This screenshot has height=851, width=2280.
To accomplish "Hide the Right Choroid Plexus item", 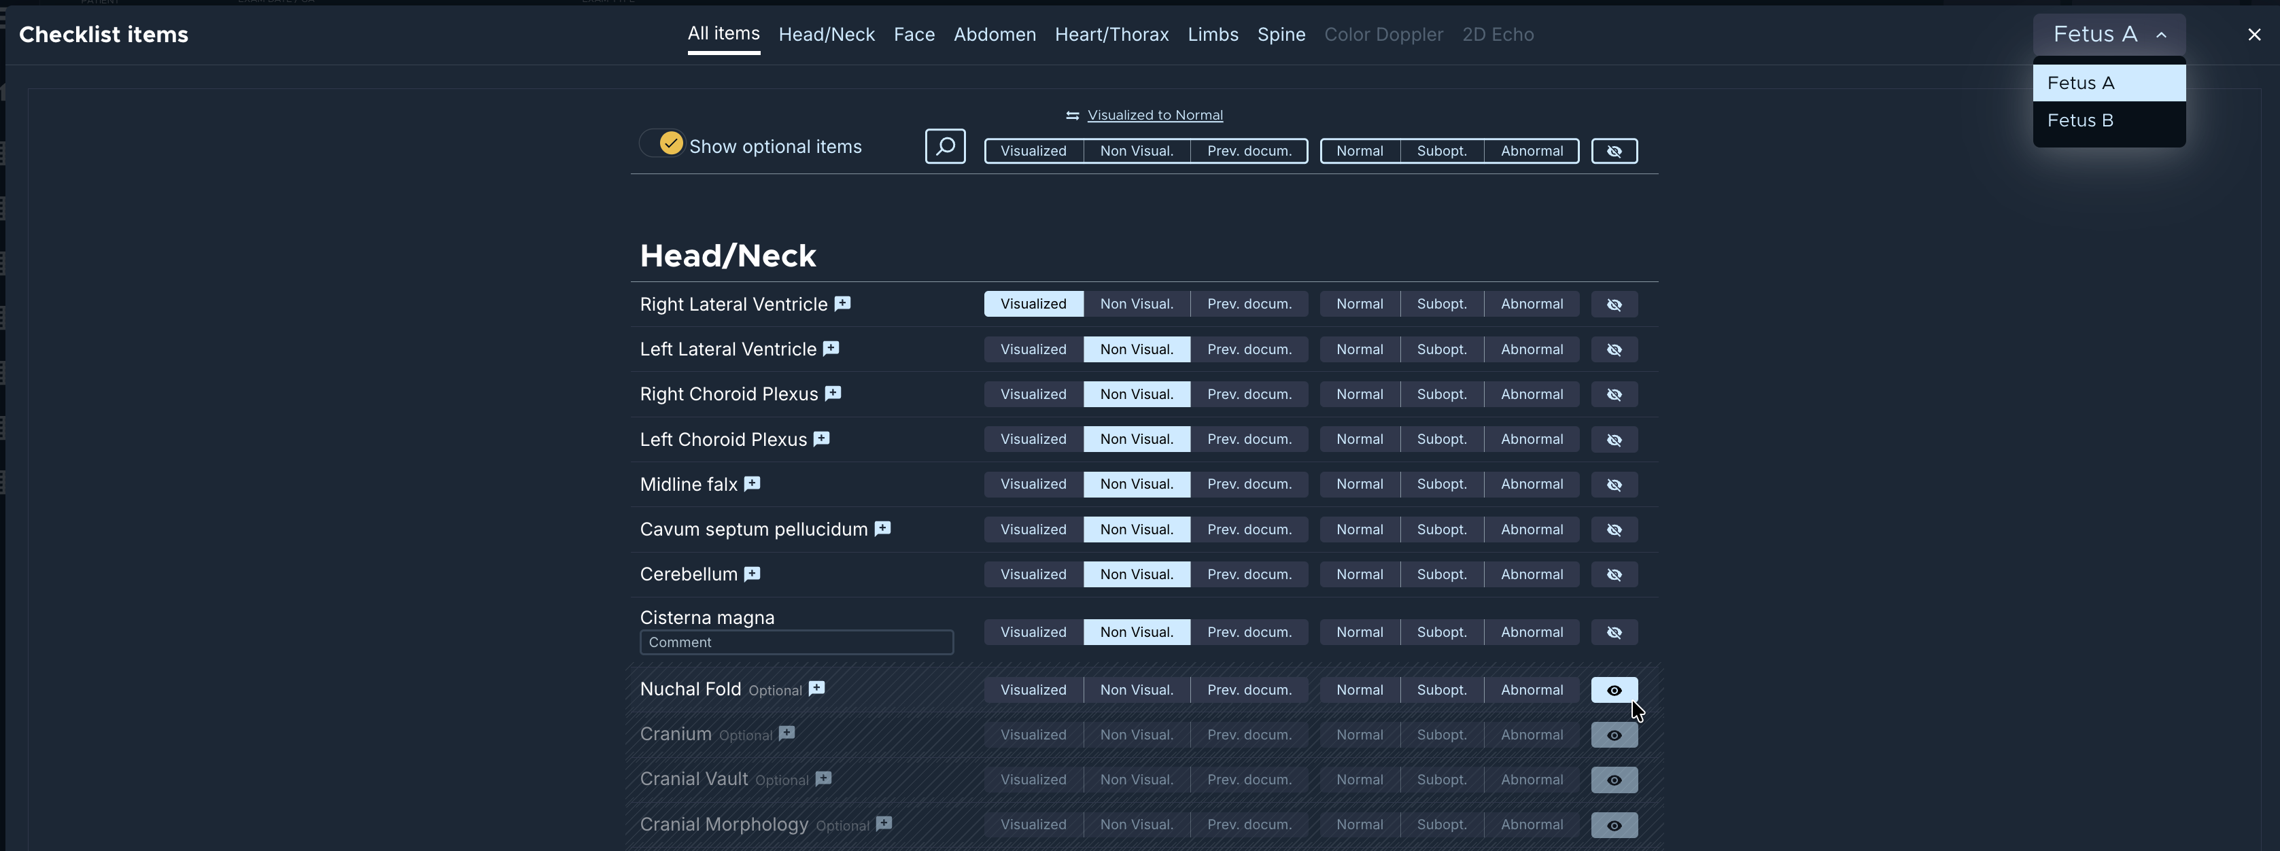I will pyautogui.click(x=1614, y=394).
